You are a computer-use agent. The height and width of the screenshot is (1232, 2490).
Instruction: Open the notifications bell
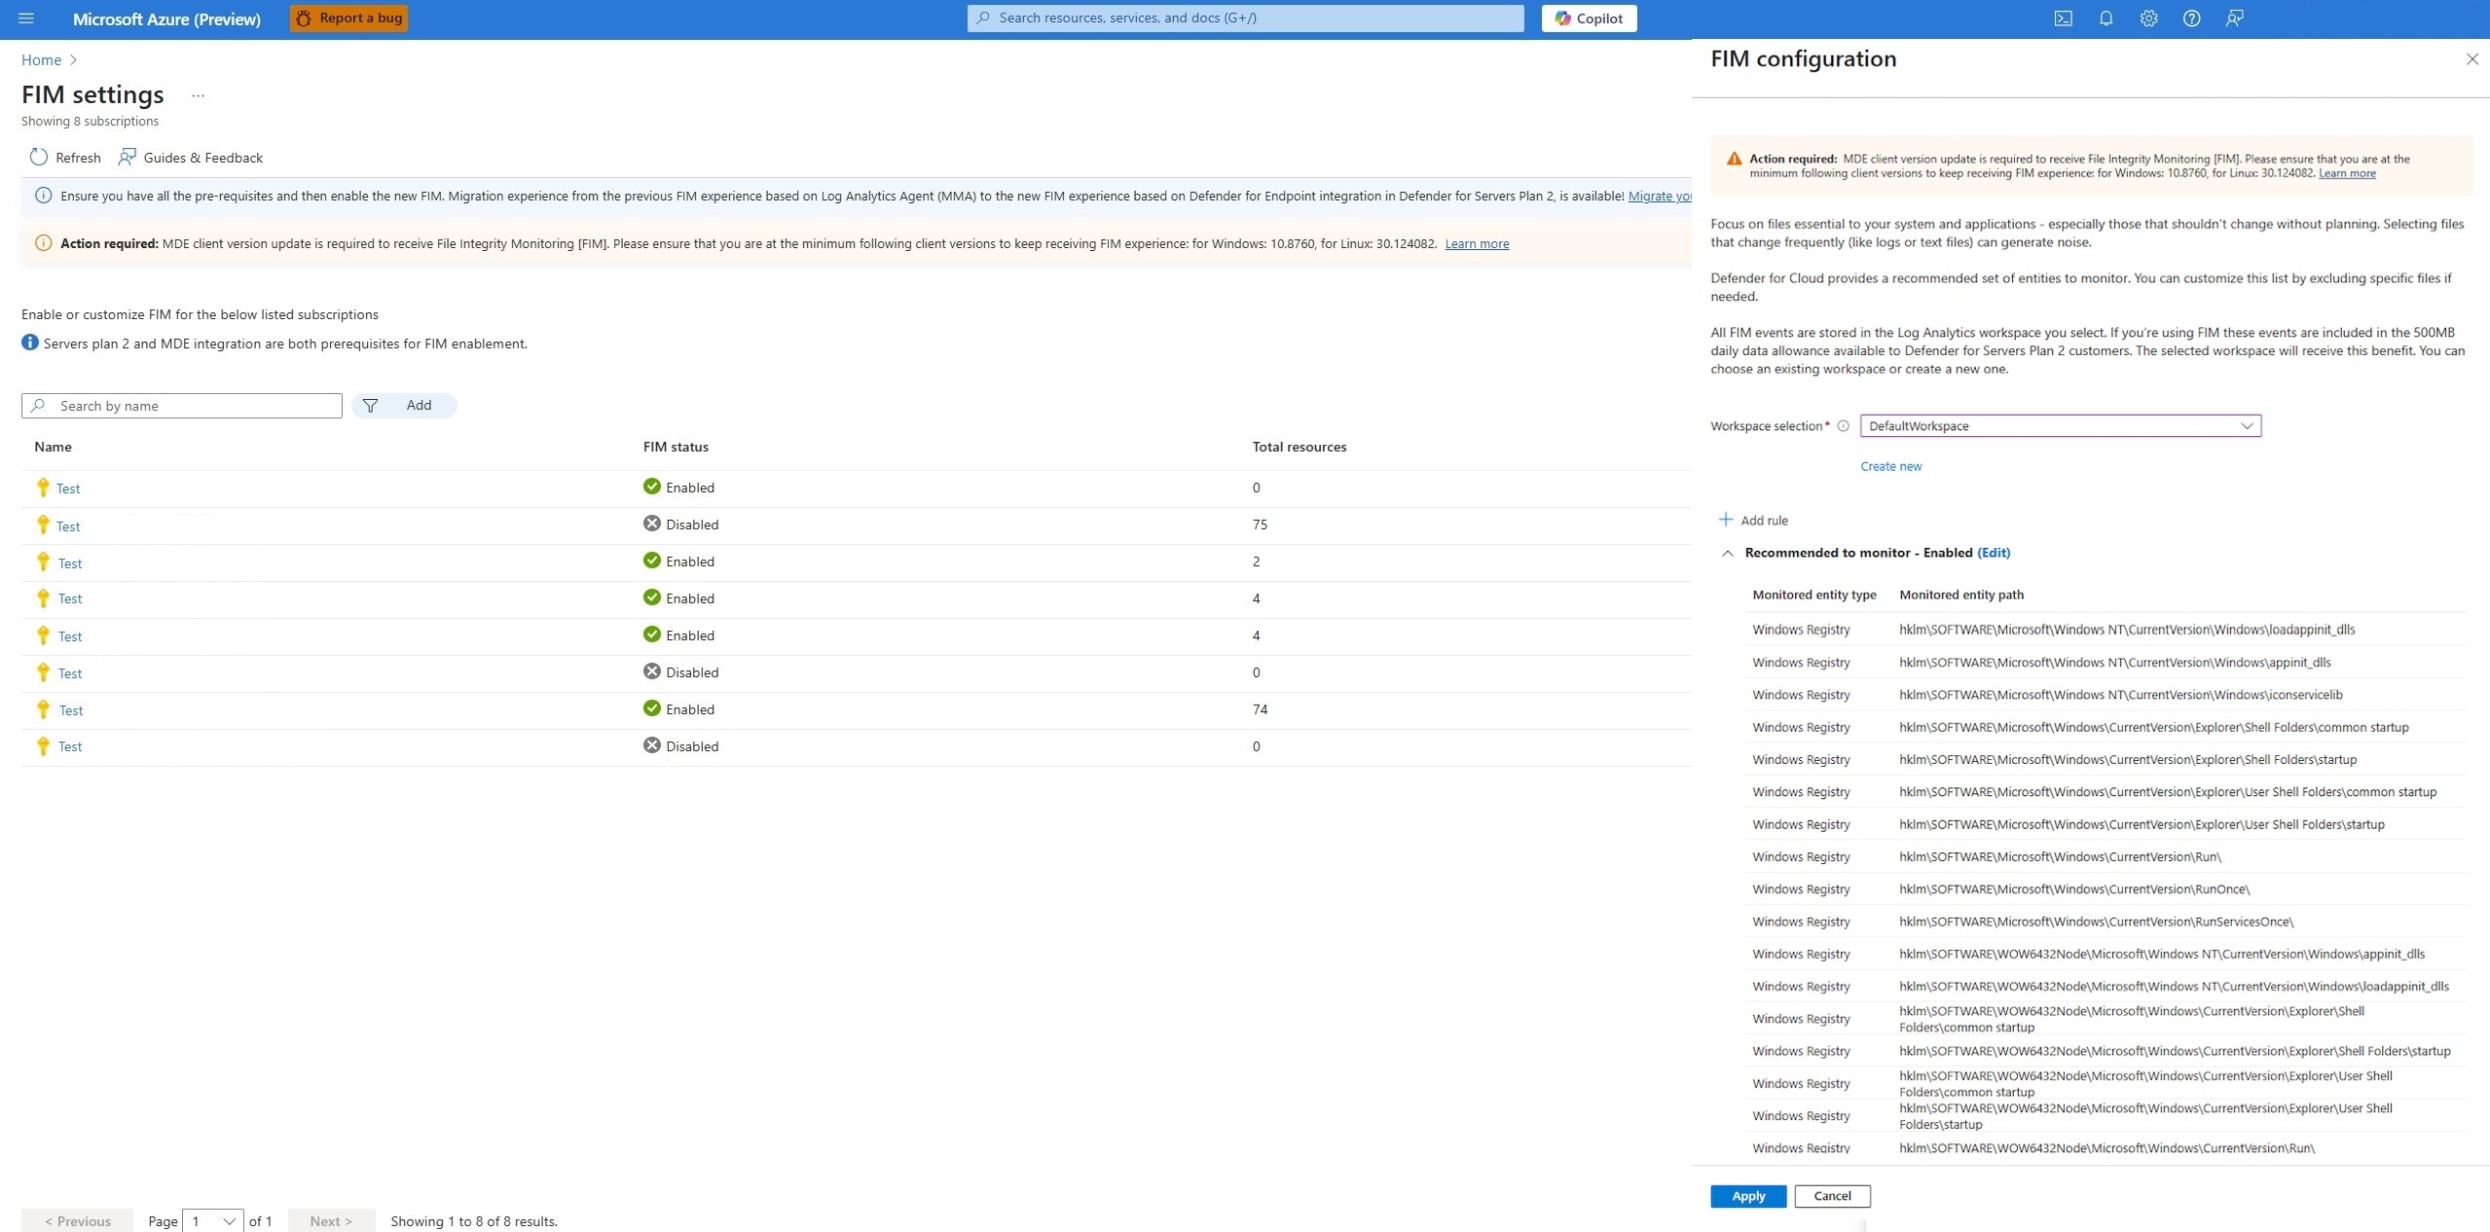pyautogui.click(x=2106, y=18)
